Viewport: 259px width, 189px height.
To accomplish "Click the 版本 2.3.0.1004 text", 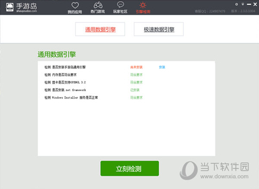I will coord(243,11).
